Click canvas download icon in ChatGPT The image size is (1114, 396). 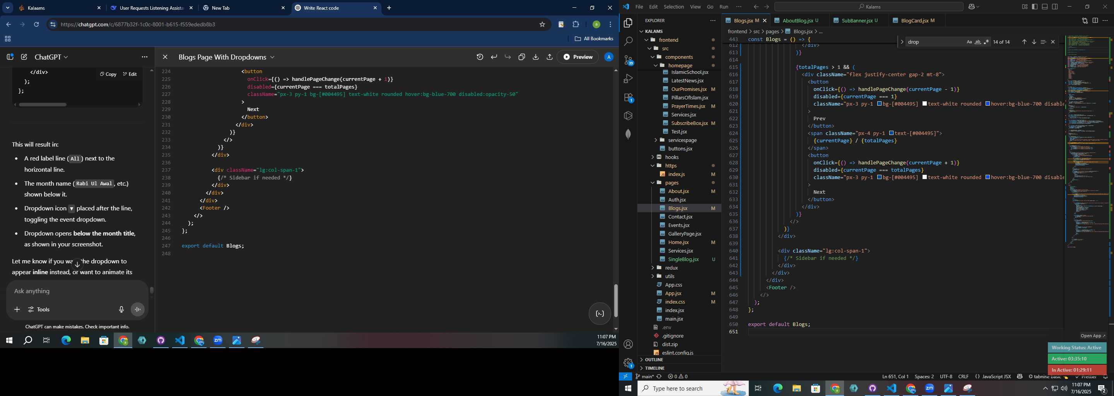(535, 57)
